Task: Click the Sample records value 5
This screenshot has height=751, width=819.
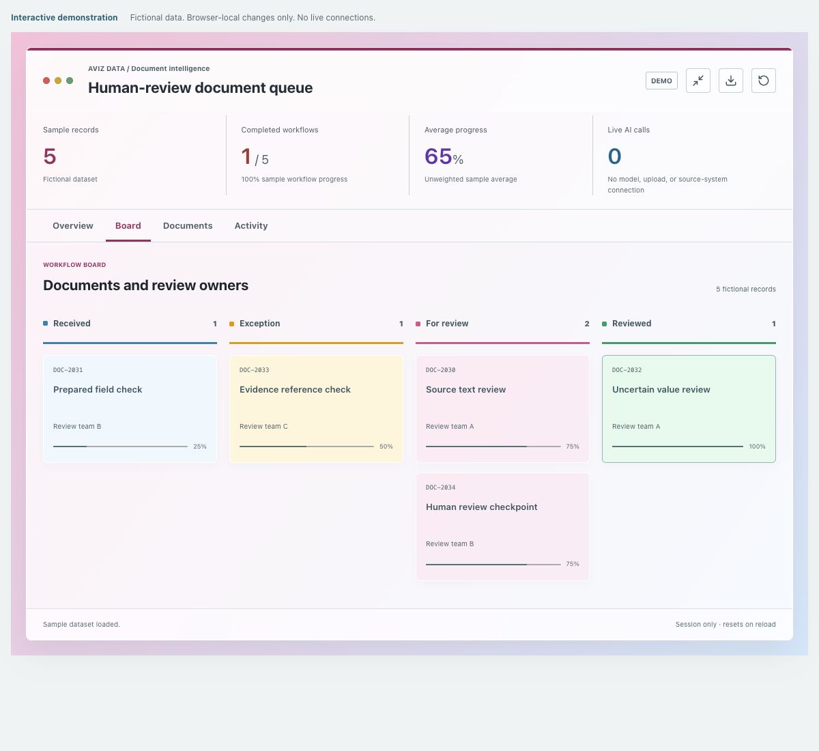Action: [x=50, y=156]
